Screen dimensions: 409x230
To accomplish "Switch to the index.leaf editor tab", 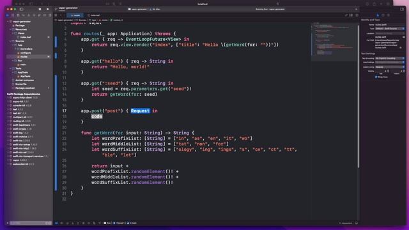I will pyautogui.click(x=94, y=15).
